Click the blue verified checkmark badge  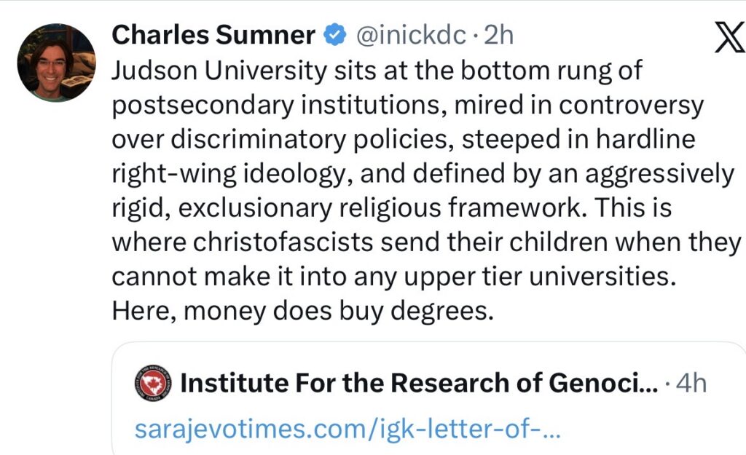click(334, 34)
